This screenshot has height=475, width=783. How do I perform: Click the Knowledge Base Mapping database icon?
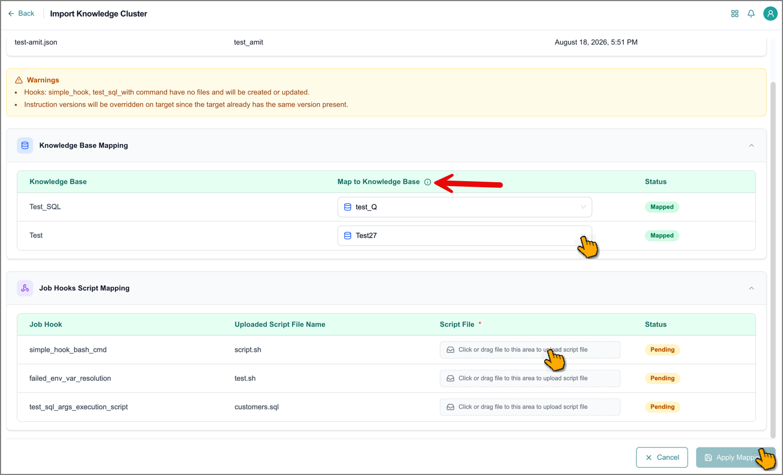coord(25,145)
